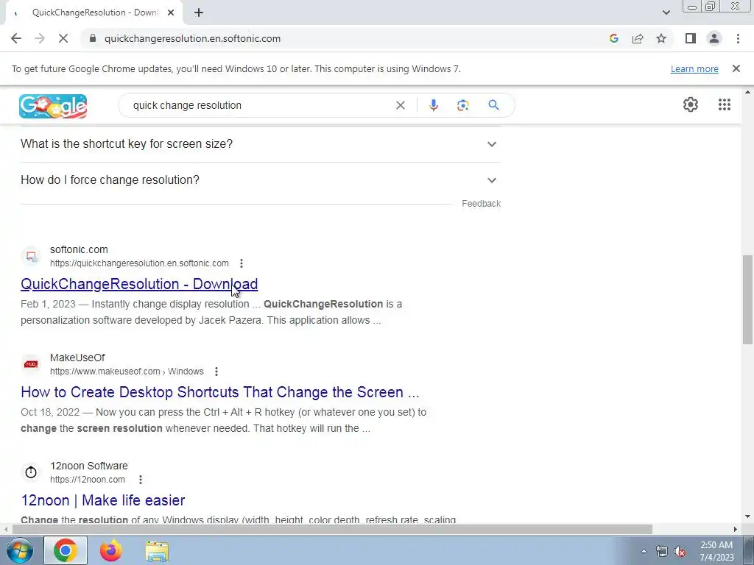Open Learn more about Chrome updates

tap(694, 68)
